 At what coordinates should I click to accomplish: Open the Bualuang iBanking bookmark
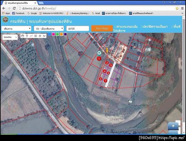click(x=78, y=13)
